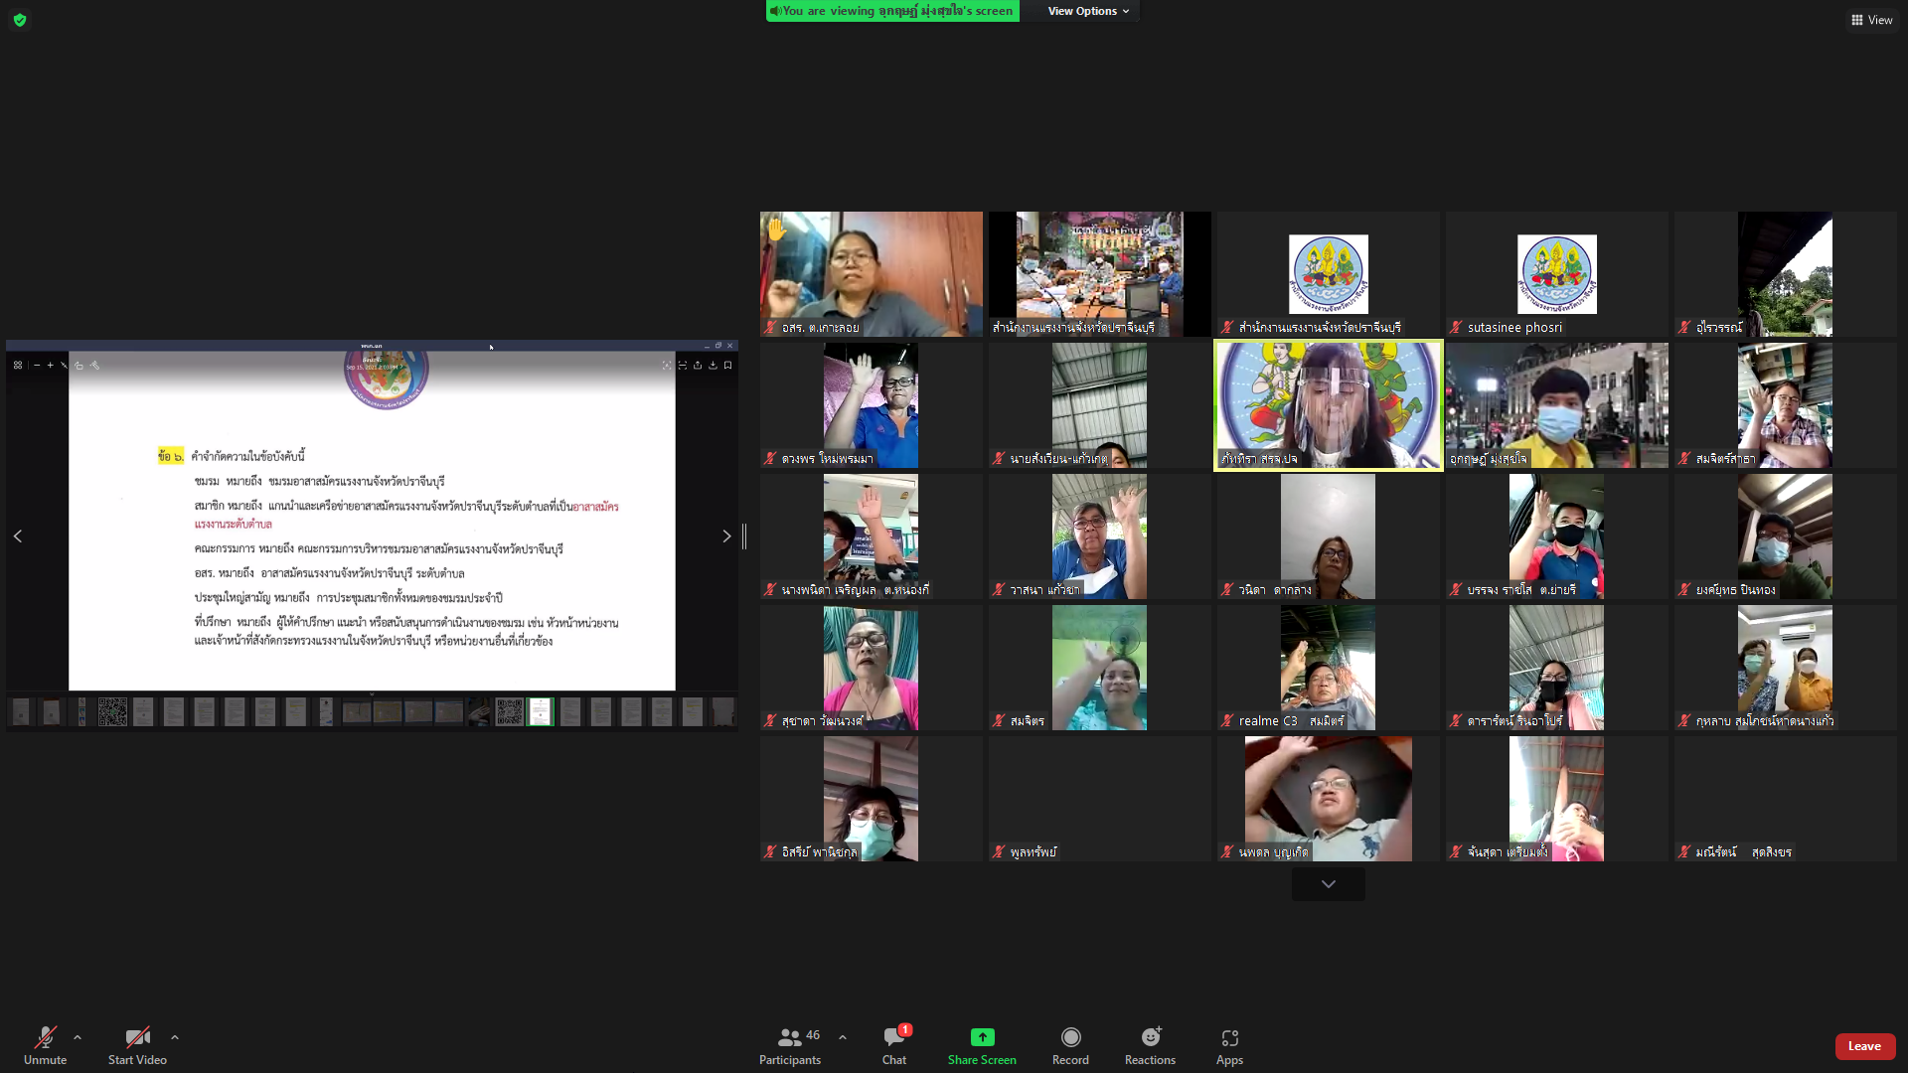Open View Options menu

pos(1088,11)
